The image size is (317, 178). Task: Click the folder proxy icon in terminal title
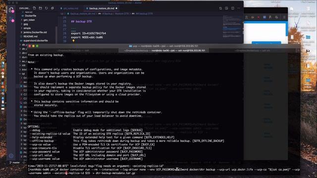tap(131, 46)
